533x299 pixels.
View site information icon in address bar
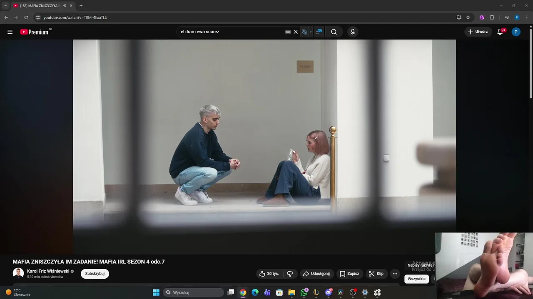pos(38,17)
